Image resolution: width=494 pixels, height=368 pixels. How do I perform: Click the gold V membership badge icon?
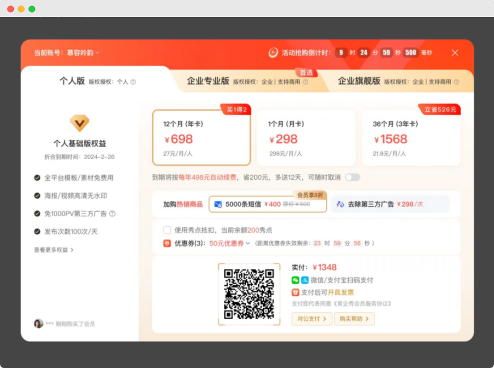coord(80,123)
